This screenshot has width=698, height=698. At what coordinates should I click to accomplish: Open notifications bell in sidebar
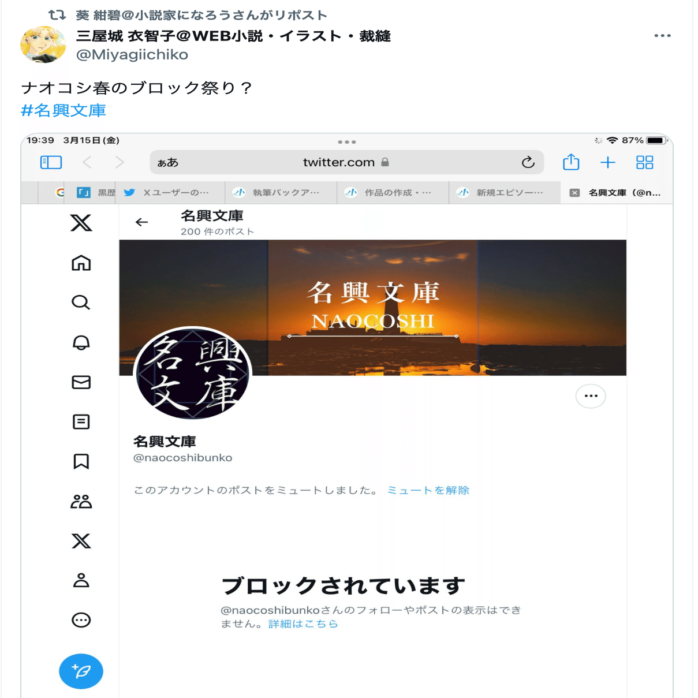81,342
